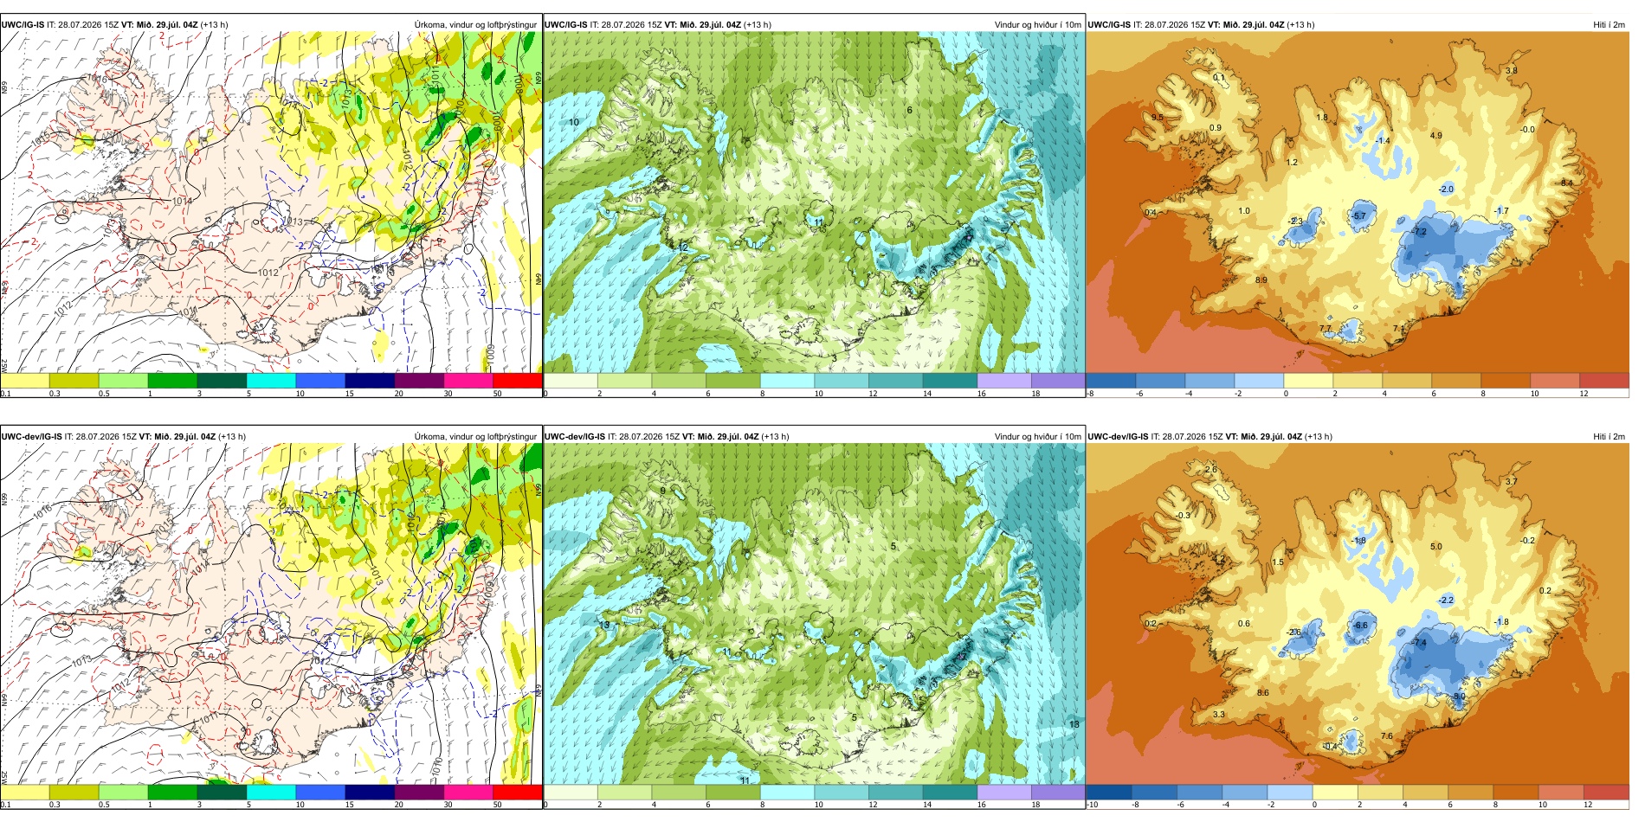This screenshot has width=1645, height=822.
Task: Click the 9.5 temperature label in UWC/IG-IS map
Action: [x=1158, y=117]
